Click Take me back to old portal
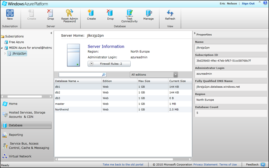Viewport: 269px width, 168px height. pos(123,164)
